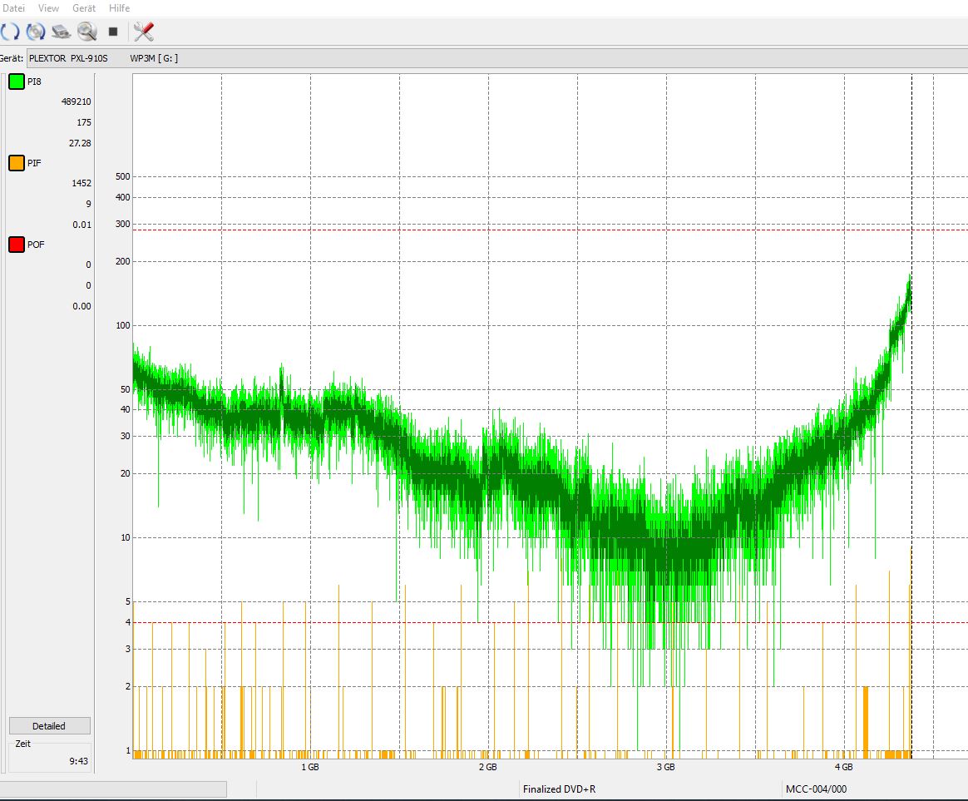
Task: Click the green PI8 color swatch
Action: [x=17, y=82]
